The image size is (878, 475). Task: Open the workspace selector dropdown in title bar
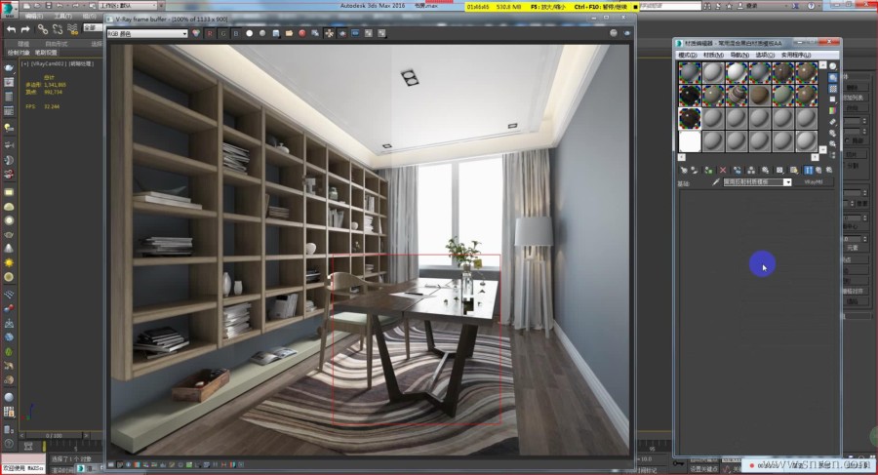[129, 6]
